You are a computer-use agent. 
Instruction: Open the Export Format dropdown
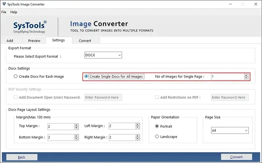(x=103, y=55)
